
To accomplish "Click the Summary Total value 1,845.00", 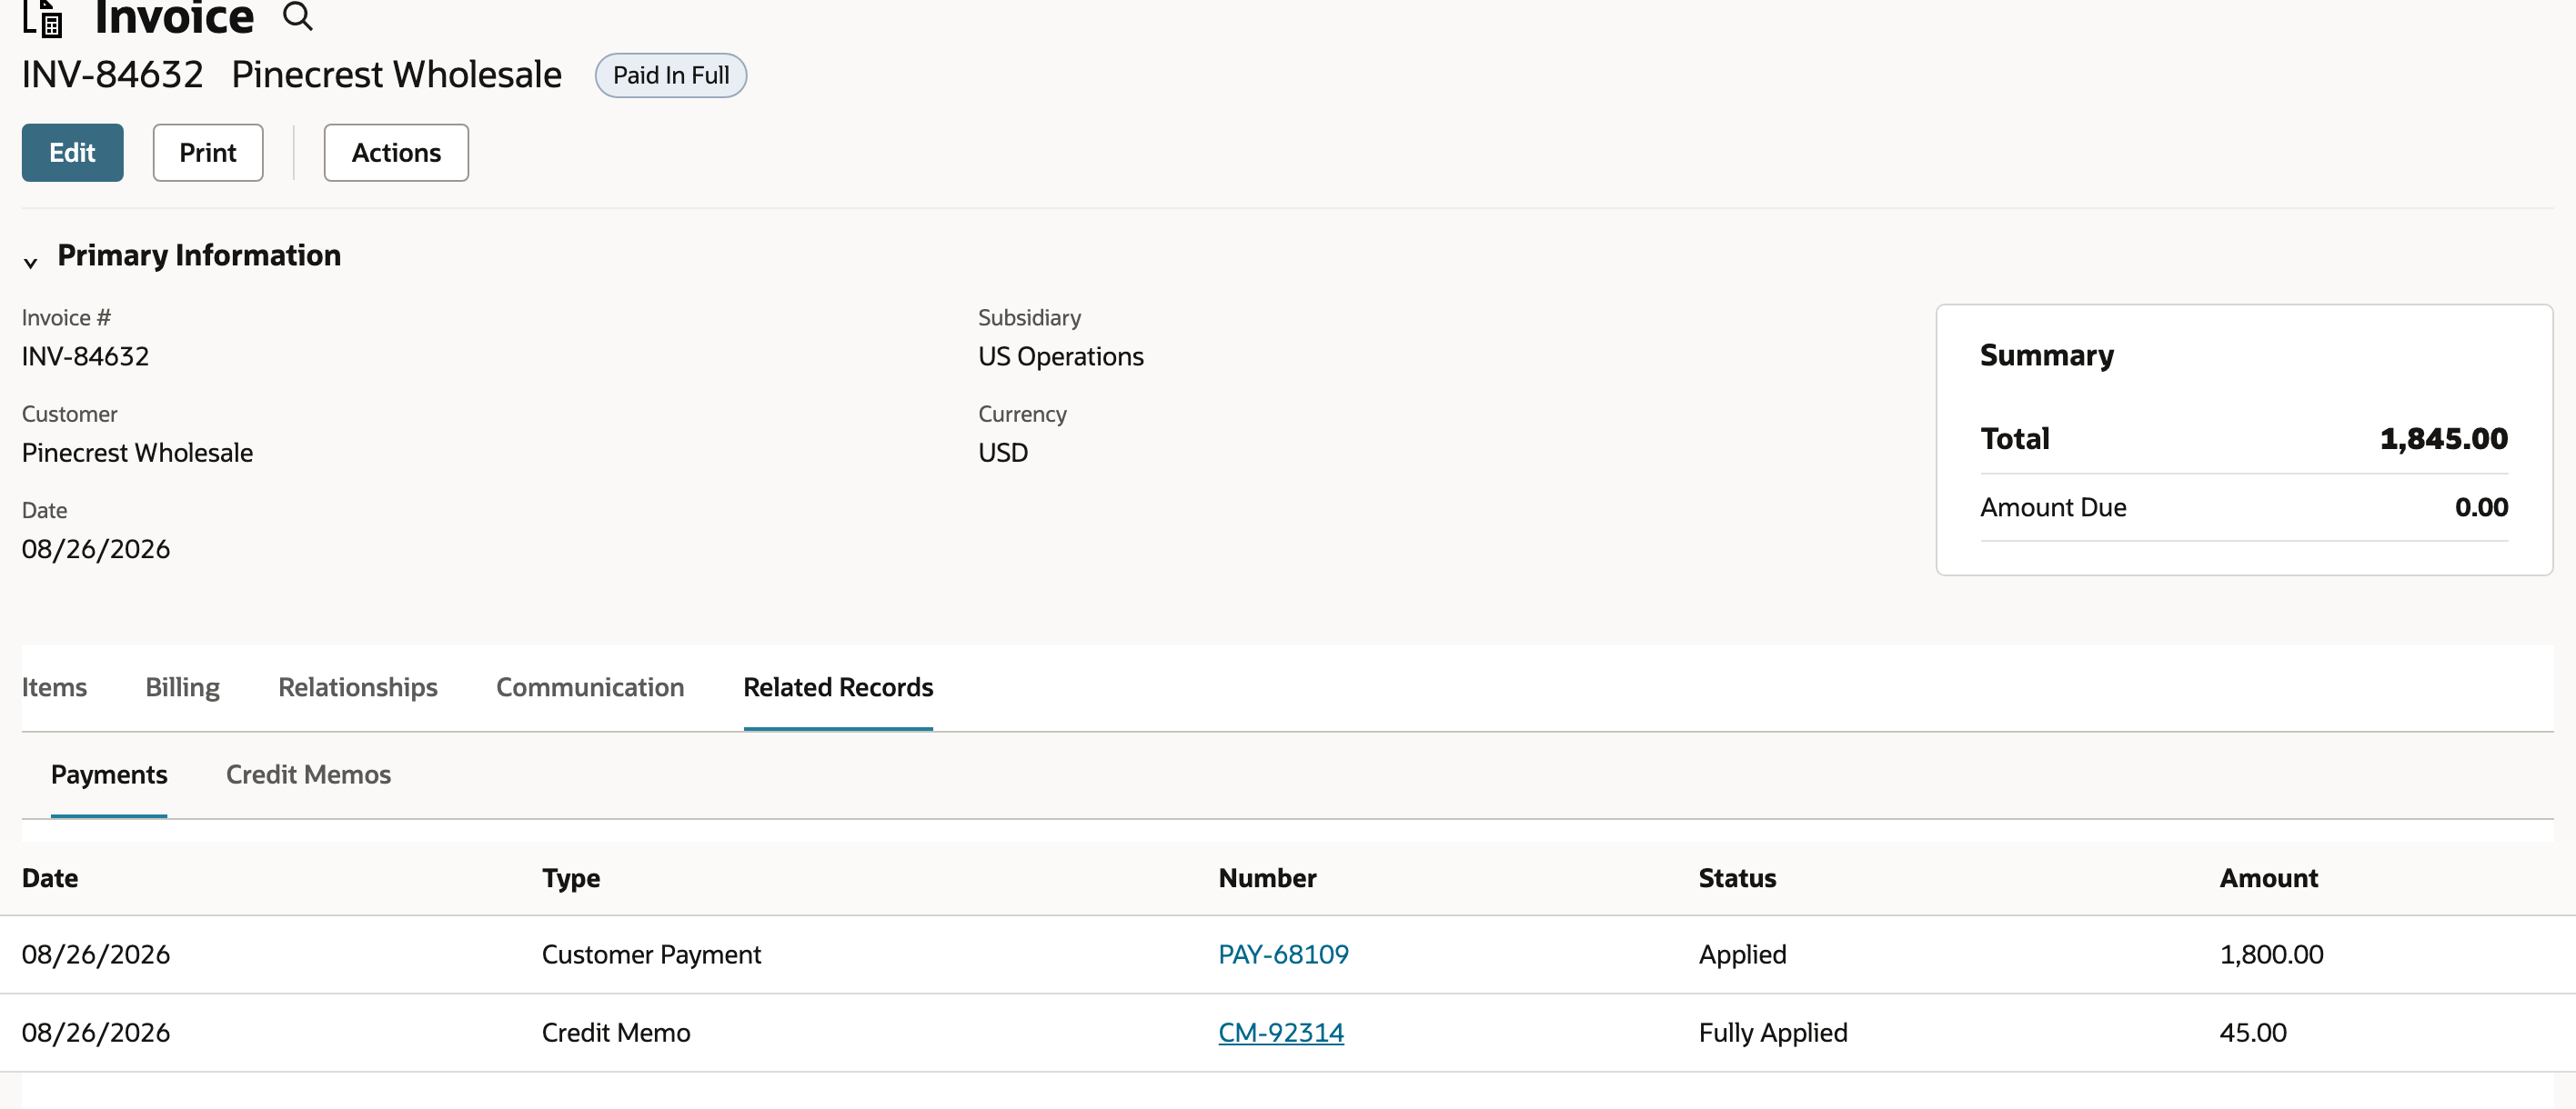I will (2443, 439).
